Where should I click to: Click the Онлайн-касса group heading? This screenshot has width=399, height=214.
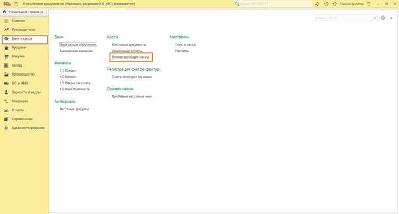point(120,89)
